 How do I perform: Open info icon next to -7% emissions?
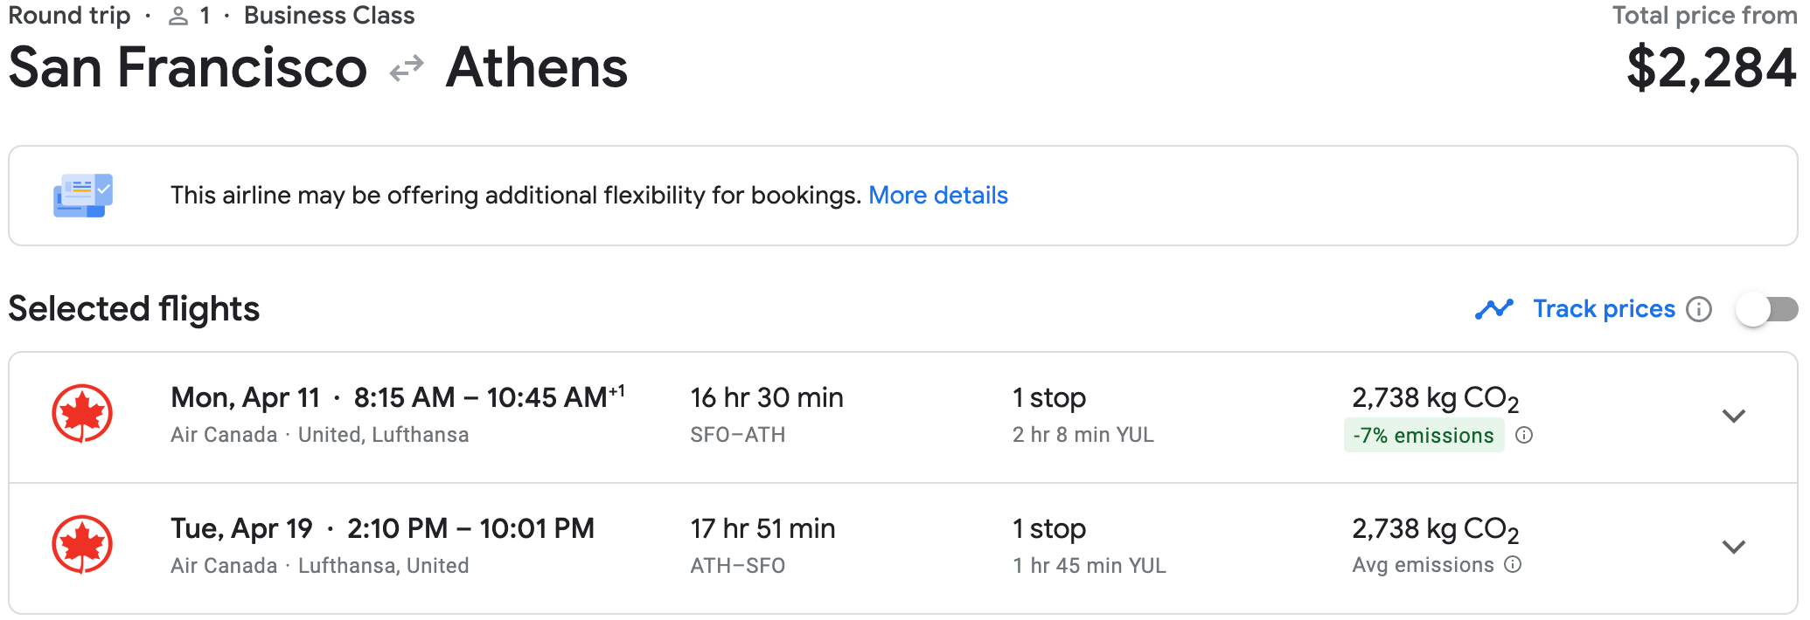[1524, 435]
